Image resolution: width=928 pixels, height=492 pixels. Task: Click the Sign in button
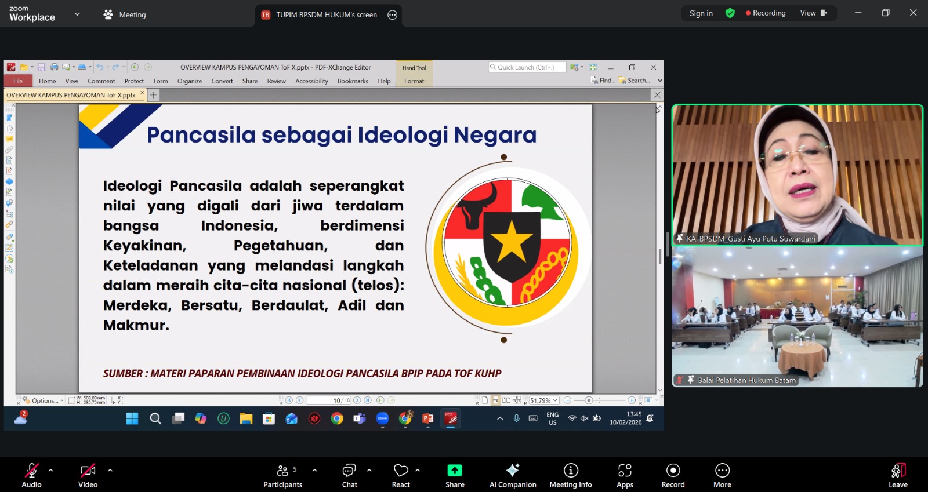click(701, 13)
